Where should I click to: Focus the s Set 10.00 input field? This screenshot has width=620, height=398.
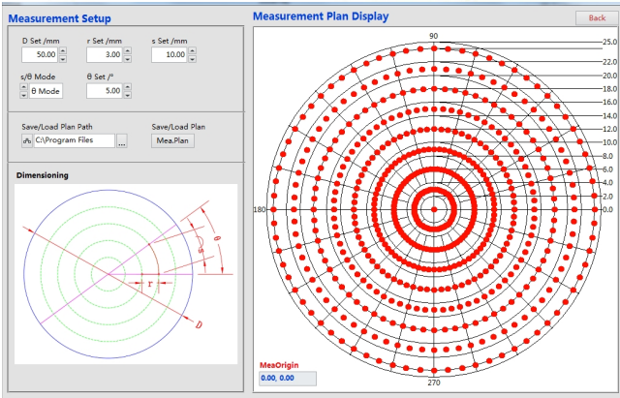170,54
